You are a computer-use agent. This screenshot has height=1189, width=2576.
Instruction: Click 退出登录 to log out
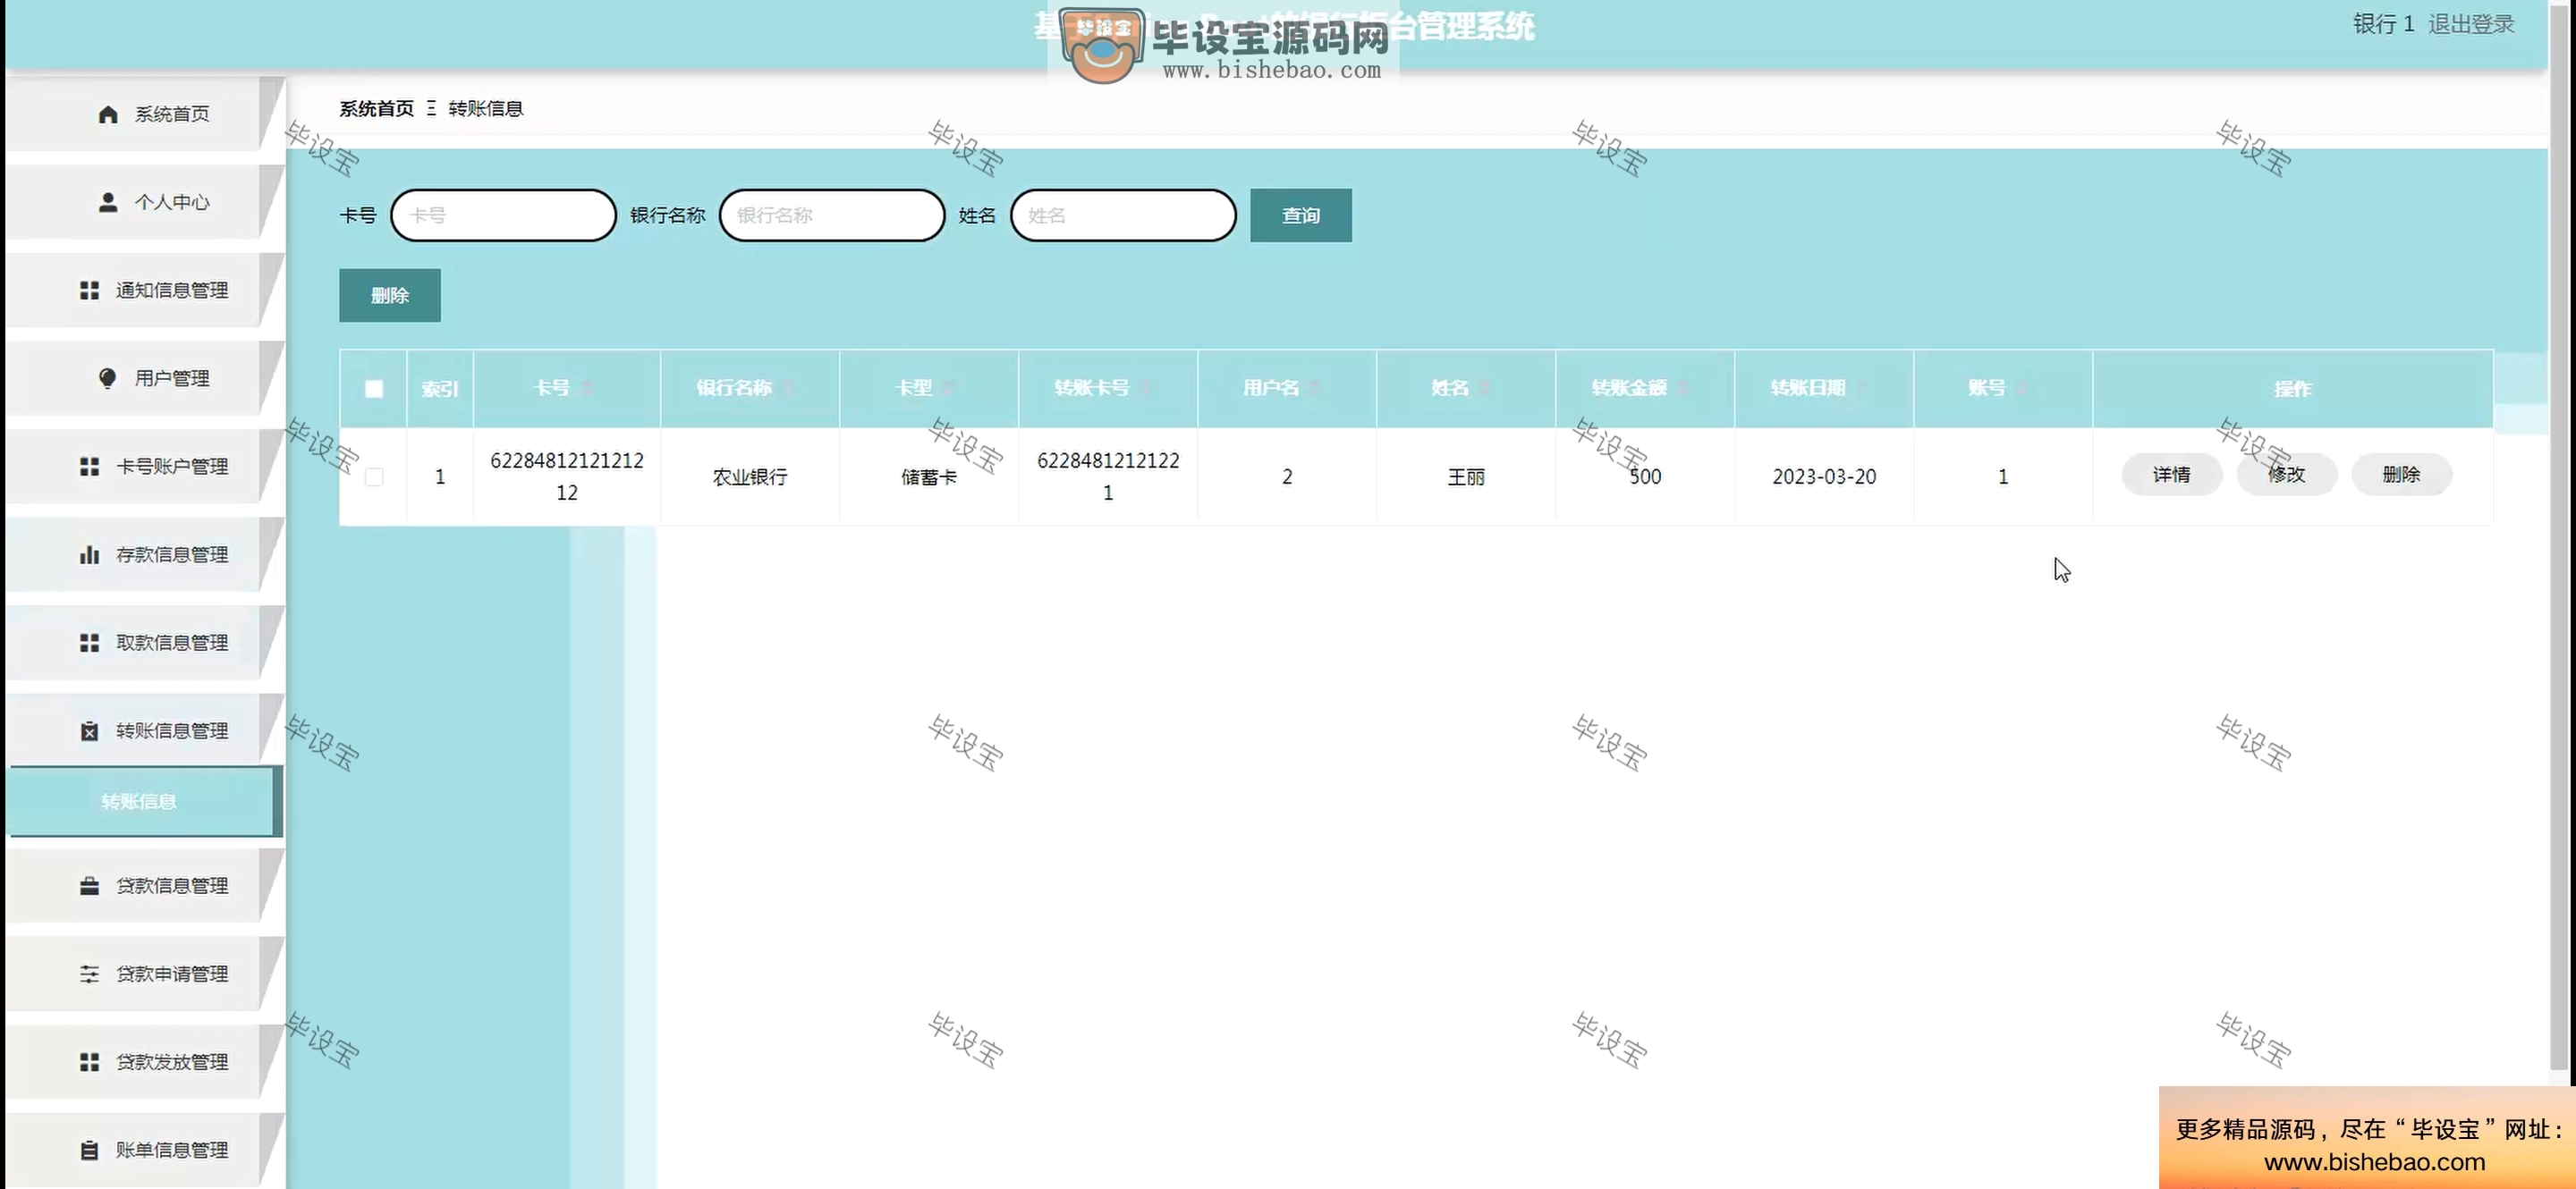(x=2471, y=24)
